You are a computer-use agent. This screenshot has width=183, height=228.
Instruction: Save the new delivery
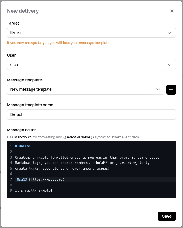click(x=167, y=216)
